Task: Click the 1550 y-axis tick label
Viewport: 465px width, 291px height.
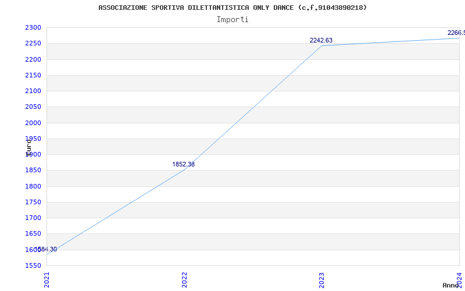Action: pos(33,265)
